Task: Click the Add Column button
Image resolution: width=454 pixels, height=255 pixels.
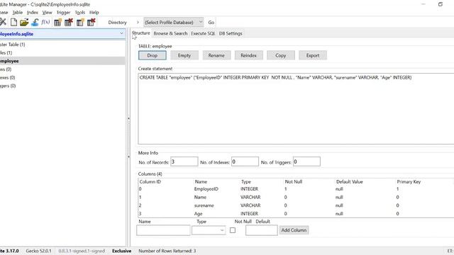Action: point(294,230)
